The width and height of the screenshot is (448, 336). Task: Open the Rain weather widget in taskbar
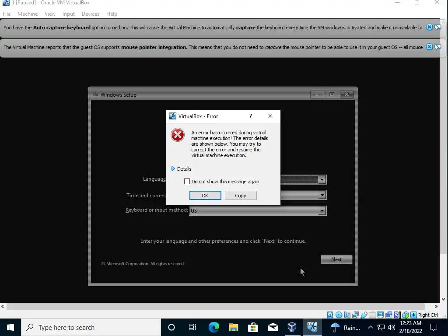pyautogui.click(x=346, y=327)
